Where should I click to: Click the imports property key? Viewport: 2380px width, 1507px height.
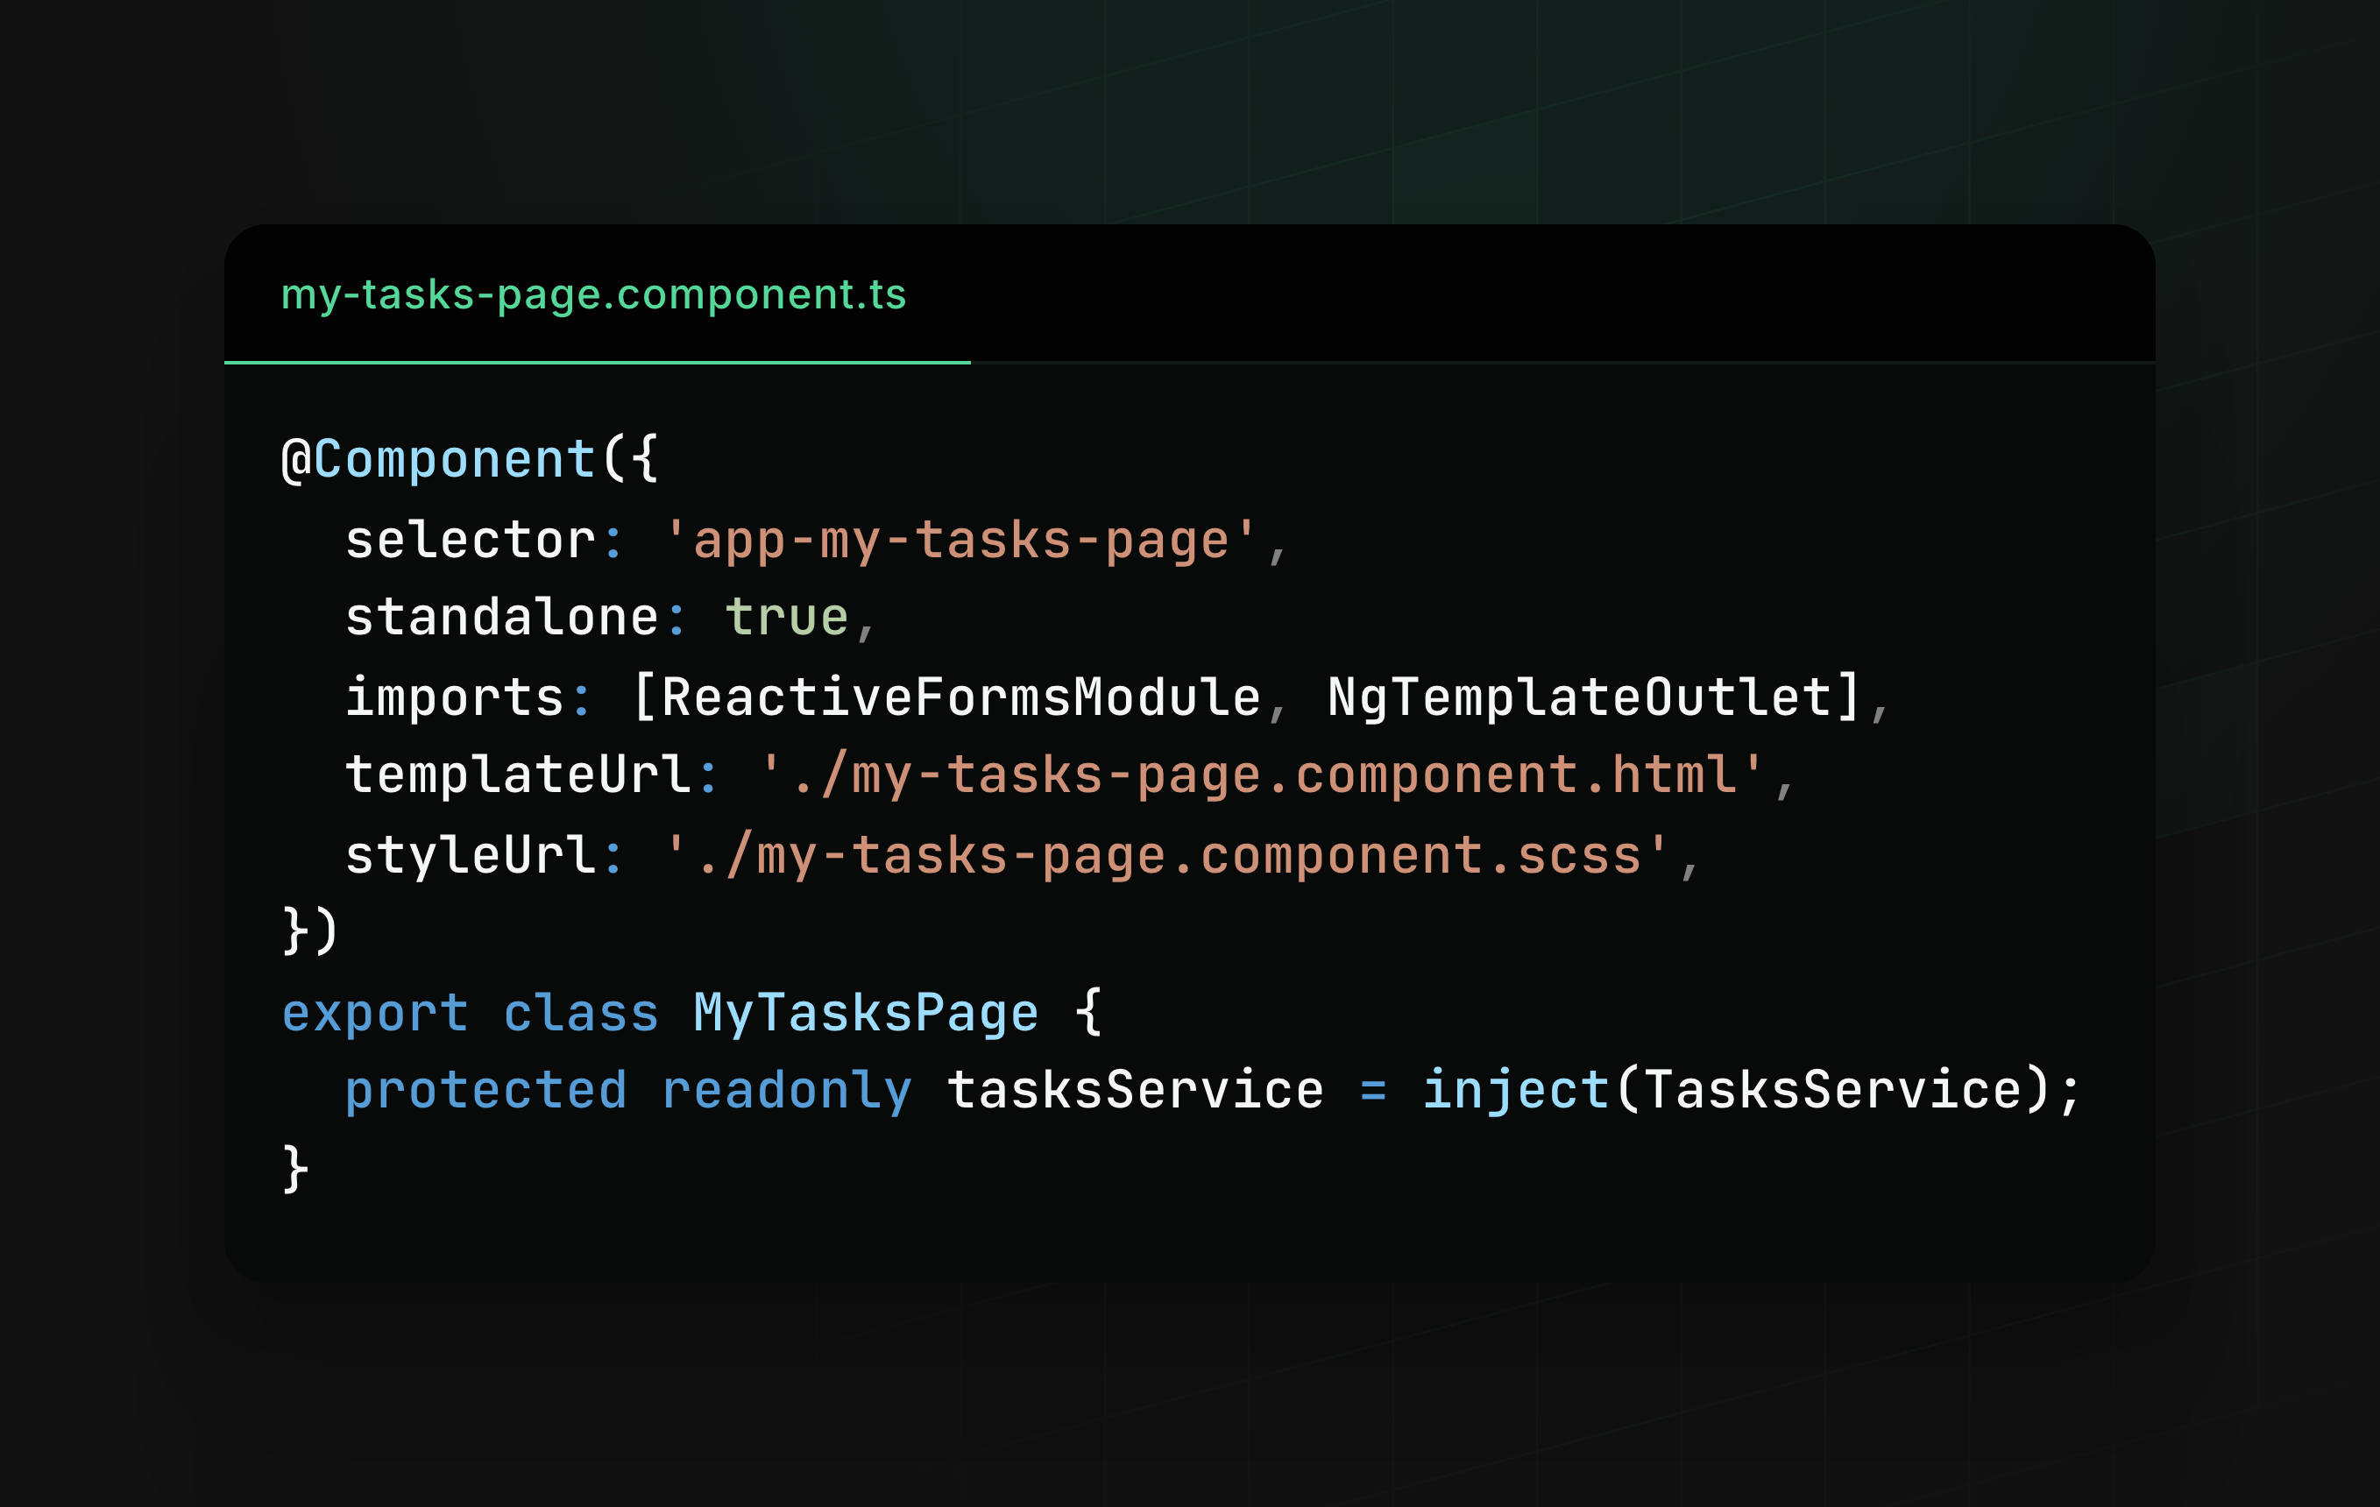455,697
